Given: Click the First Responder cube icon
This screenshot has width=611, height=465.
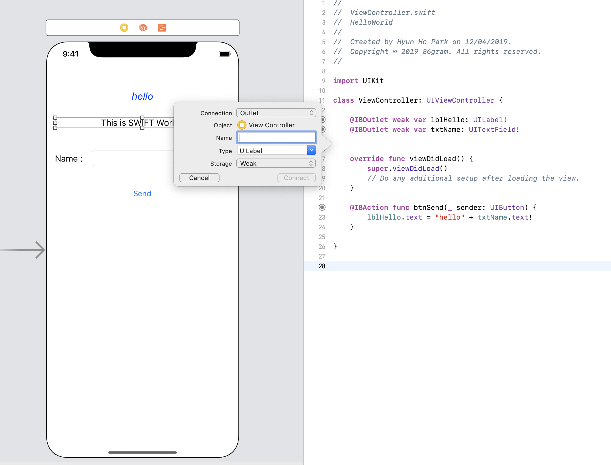Looking at the screenshot, I should click(143, 28).
